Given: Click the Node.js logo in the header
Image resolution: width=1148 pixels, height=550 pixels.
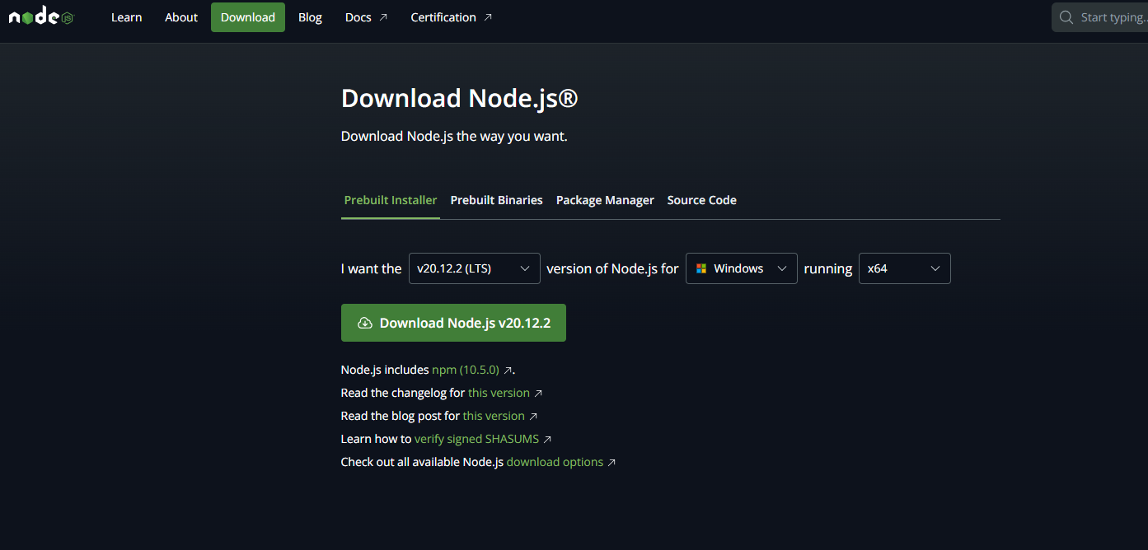Looking at the screenshot, I should (41, 16).
